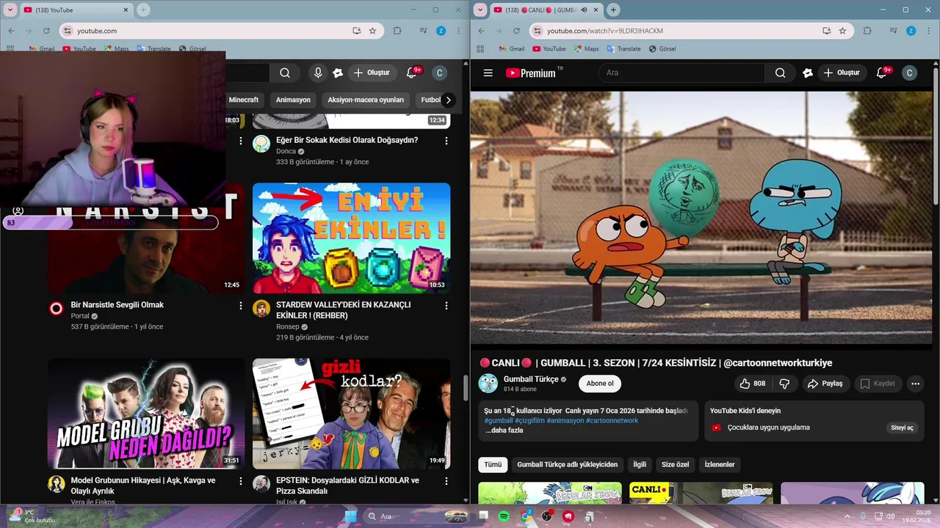Click Siteyi aç for YouTube Kids
Screen dimensions: 940x528
[902, 428]
